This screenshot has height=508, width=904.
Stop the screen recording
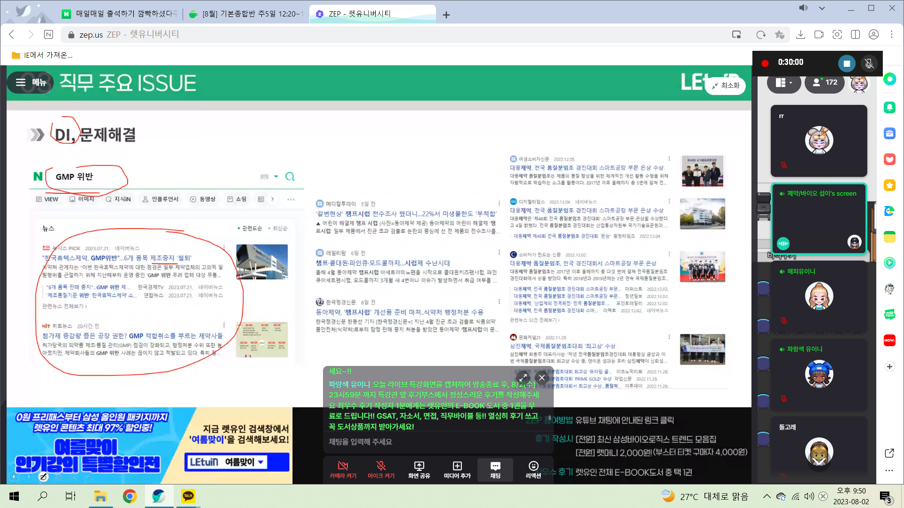point(847,63)
